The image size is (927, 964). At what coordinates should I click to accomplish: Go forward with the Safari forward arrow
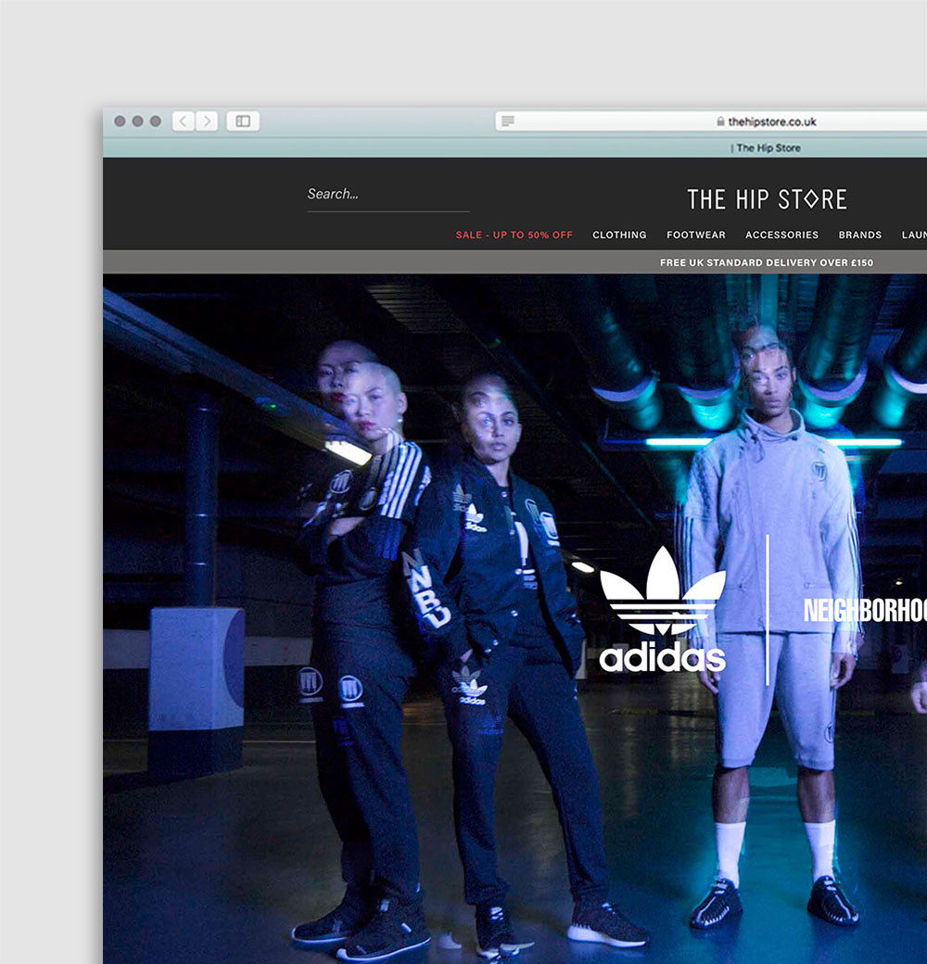click(207, 121)
